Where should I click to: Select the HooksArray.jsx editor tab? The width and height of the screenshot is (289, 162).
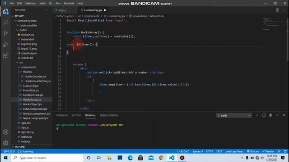[93, 10]
